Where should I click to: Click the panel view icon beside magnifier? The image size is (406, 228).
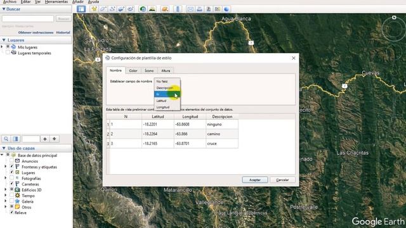click(x=15, y=139)
